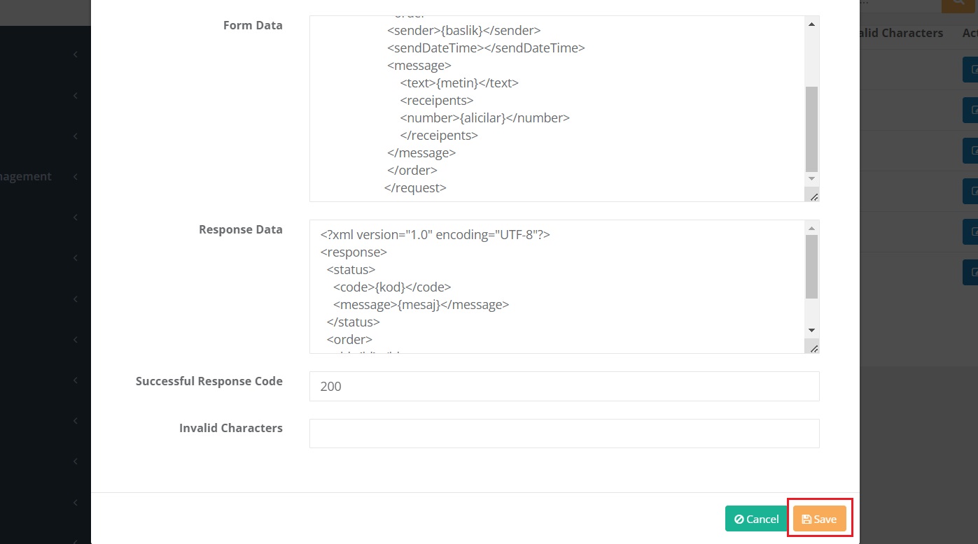Focus the Successful Response Code field

tap(564, 386)
